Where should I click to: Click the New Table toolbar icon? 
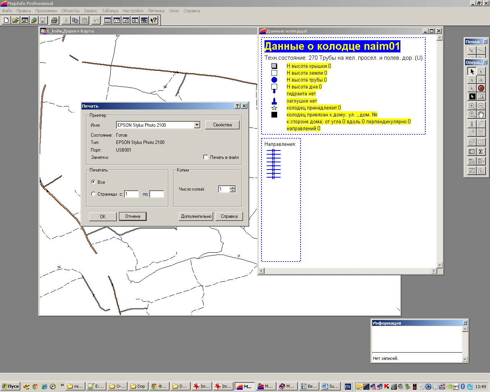click(x=6, y=20)
